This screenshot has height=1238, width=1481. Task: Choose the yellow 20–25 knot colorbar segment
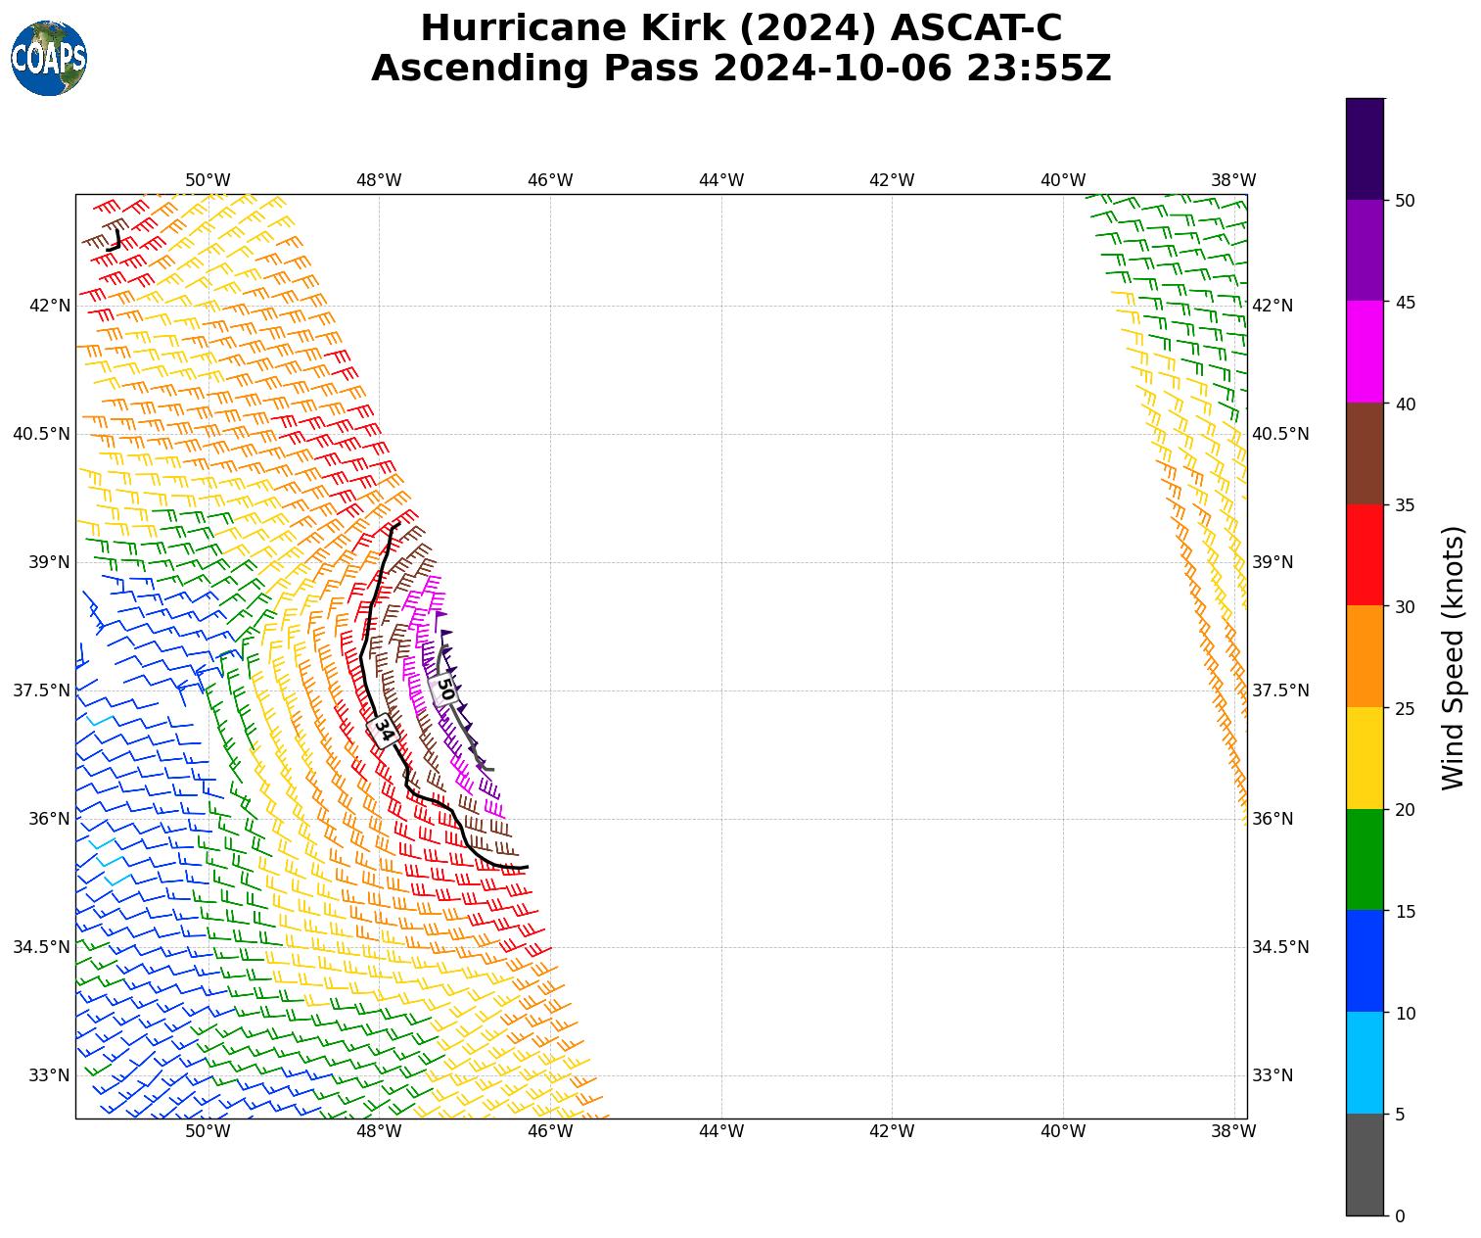coord(1365,758)
